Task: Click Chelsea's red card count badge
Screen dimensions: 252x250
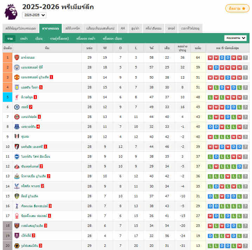Action: (x=31, y=107)
